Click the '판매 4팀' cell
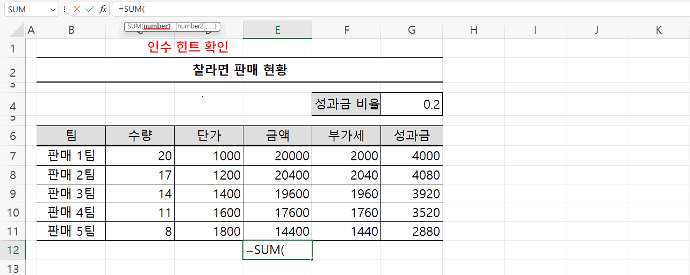The image size is (690, 275). (x=71, y=212)
